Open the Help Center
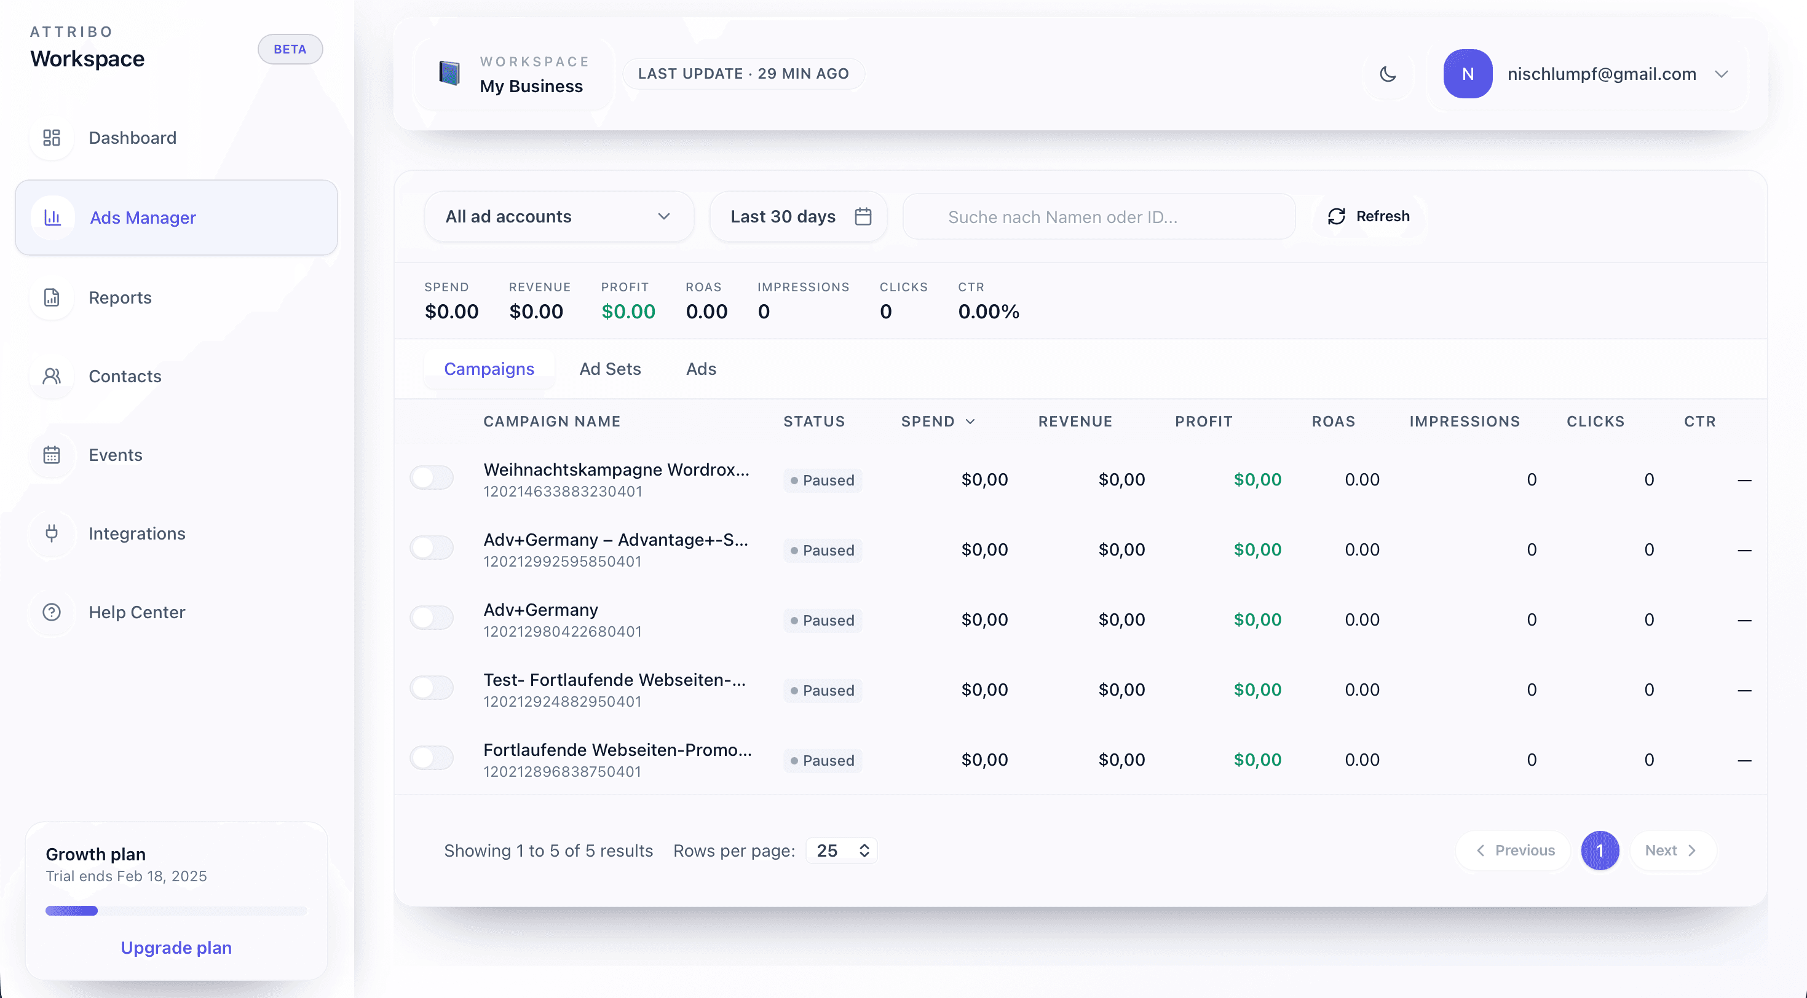The width and height of the screenshot is (1807, 998). [x=136, y=611]
